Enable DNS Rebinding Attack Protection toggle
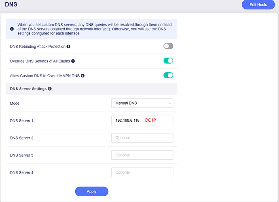Viewport: 279px width, 202px height. [x=168, y=46]
